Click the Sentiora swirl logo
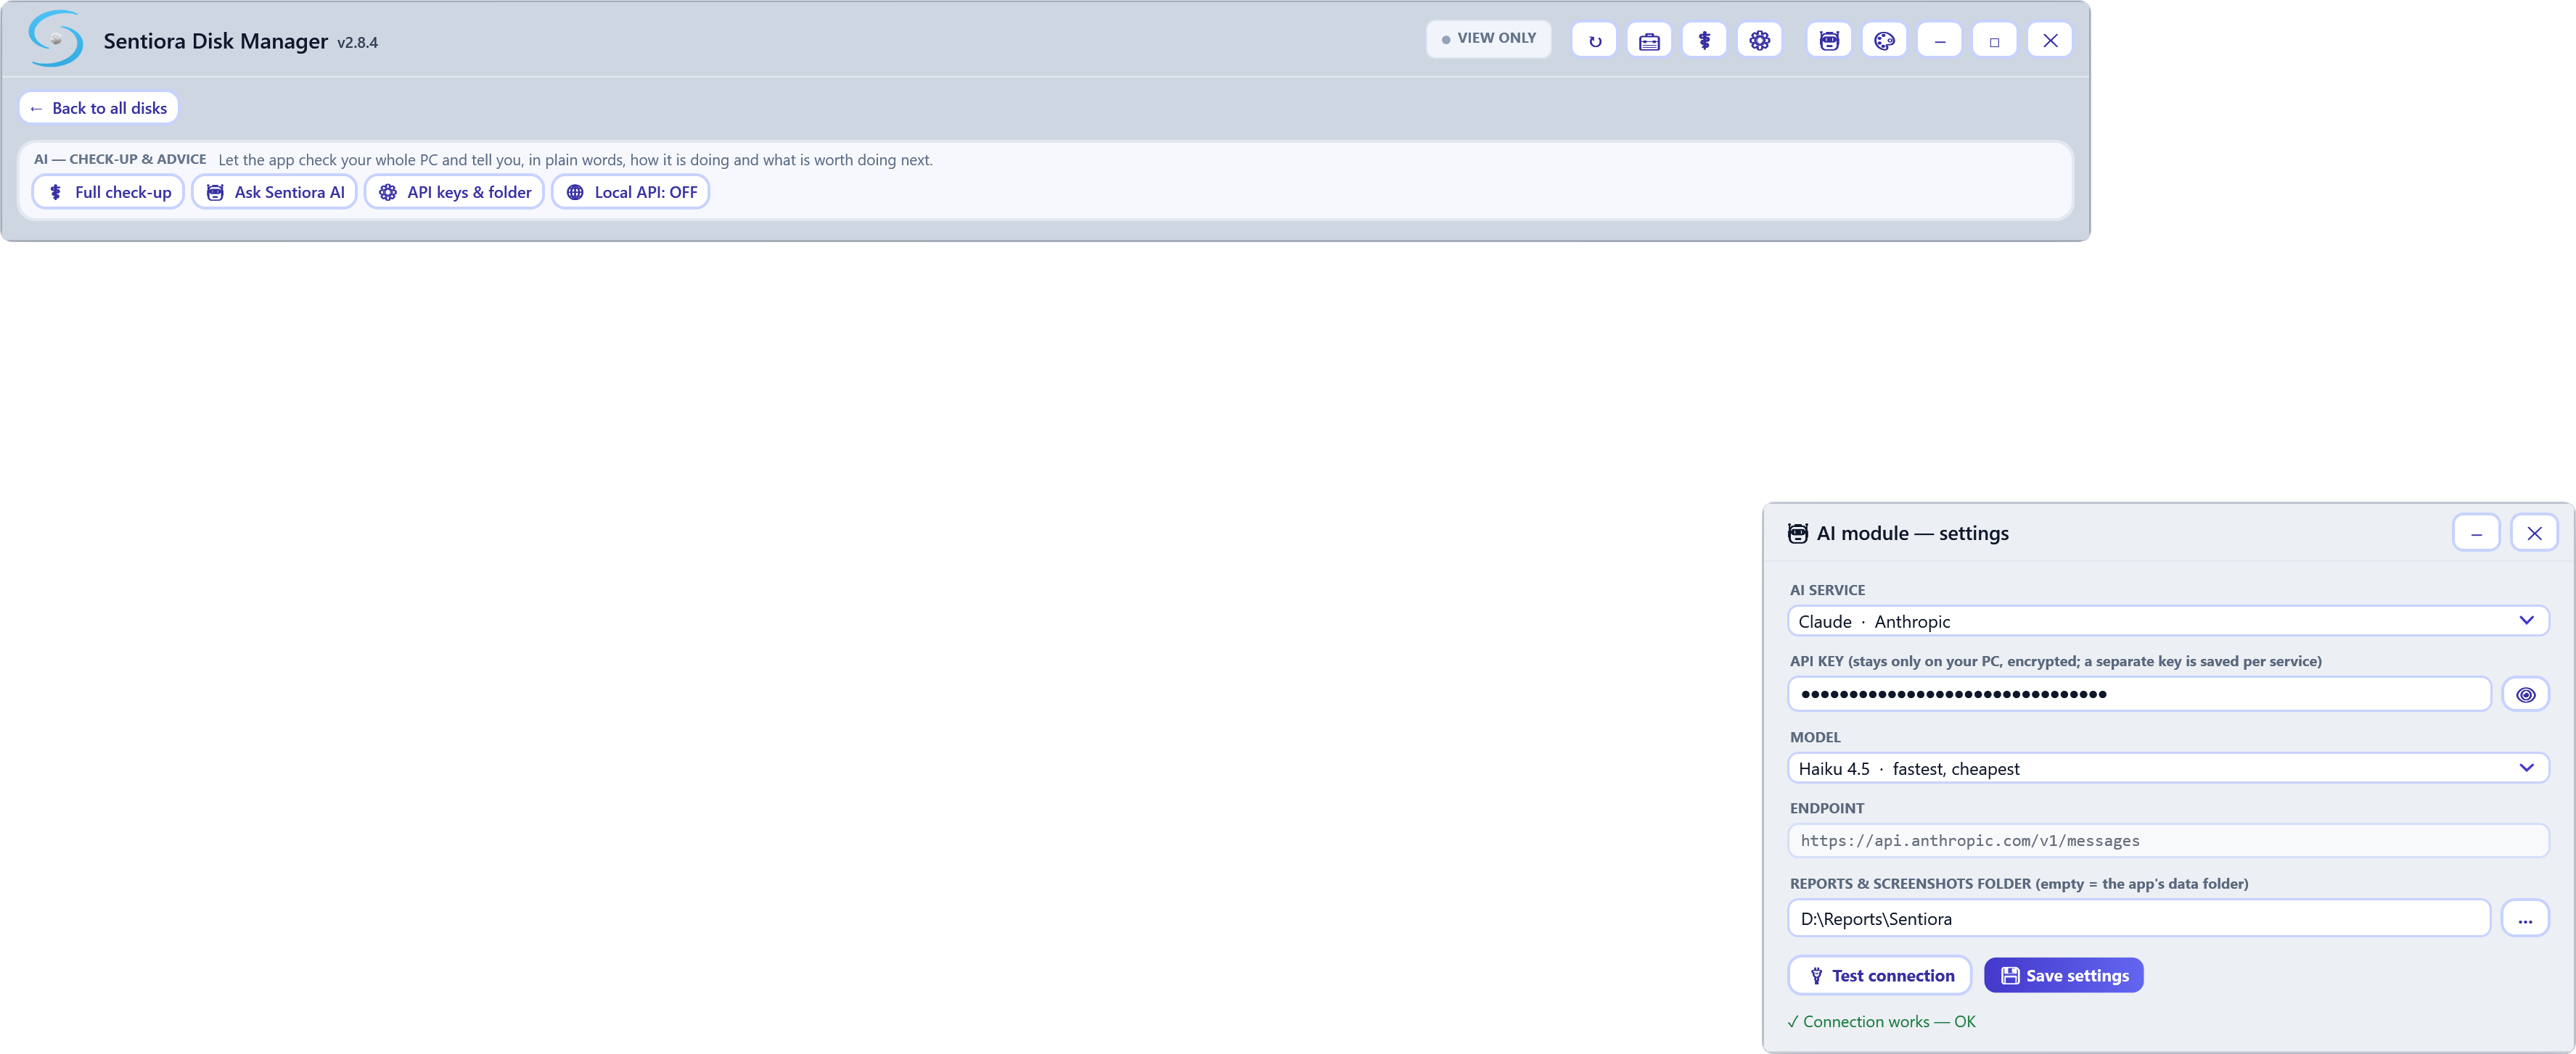The width and height of the screenshot is (2576, 1054). 56,39
